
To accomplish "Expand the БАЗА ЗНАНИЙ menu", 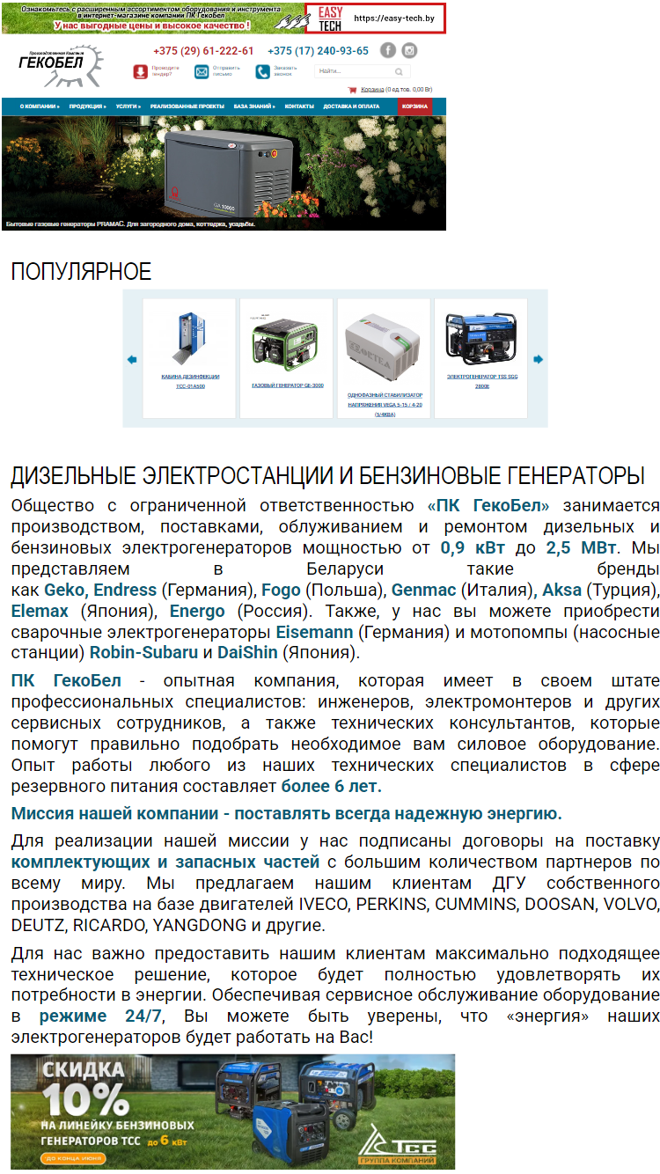I will point(254,106).
